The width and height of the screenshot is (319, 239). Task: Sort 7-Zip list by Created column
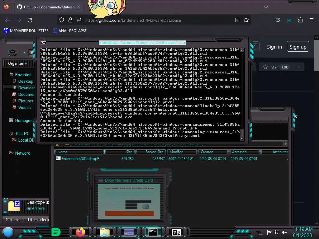[x=213, y=152]
